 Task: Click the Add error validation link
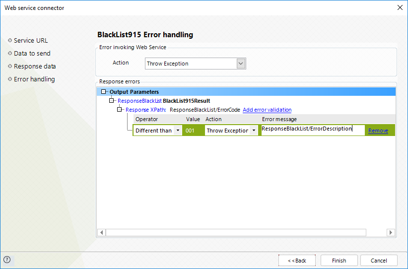(x=267, y=110)
